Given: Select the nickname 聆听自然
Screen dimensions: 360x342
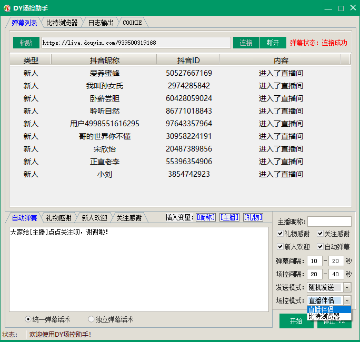Looking at the screenshot, I should 104,111.
